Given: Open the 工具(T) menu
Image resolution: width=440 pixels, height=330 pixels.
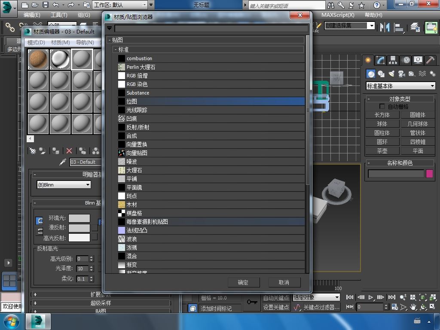Looking at the screenshot, I should click(x=58, y=15).
